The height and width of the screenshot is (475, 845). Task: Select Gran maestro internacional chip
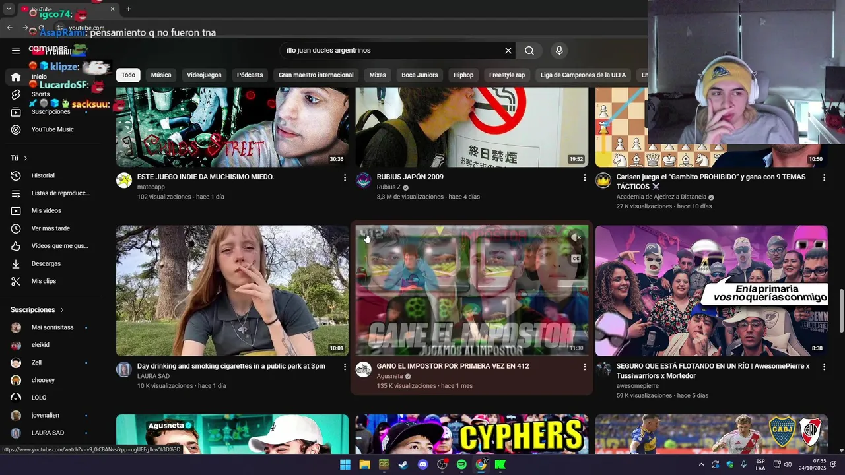coord(316,75)
